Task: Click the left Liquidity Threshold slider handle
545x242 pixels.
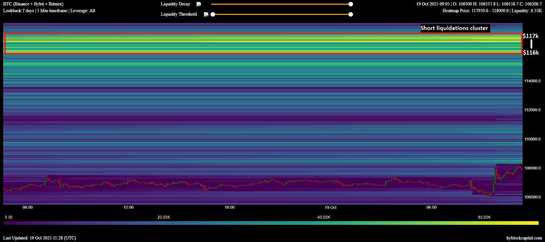Action: [213, 14]
